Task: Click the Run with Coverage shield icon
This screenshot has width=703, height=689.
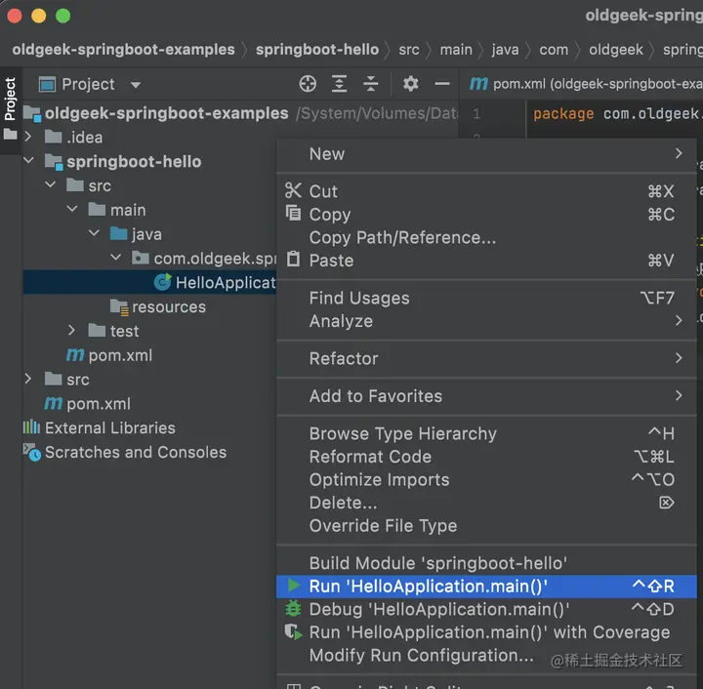Action: coord(294,631)
